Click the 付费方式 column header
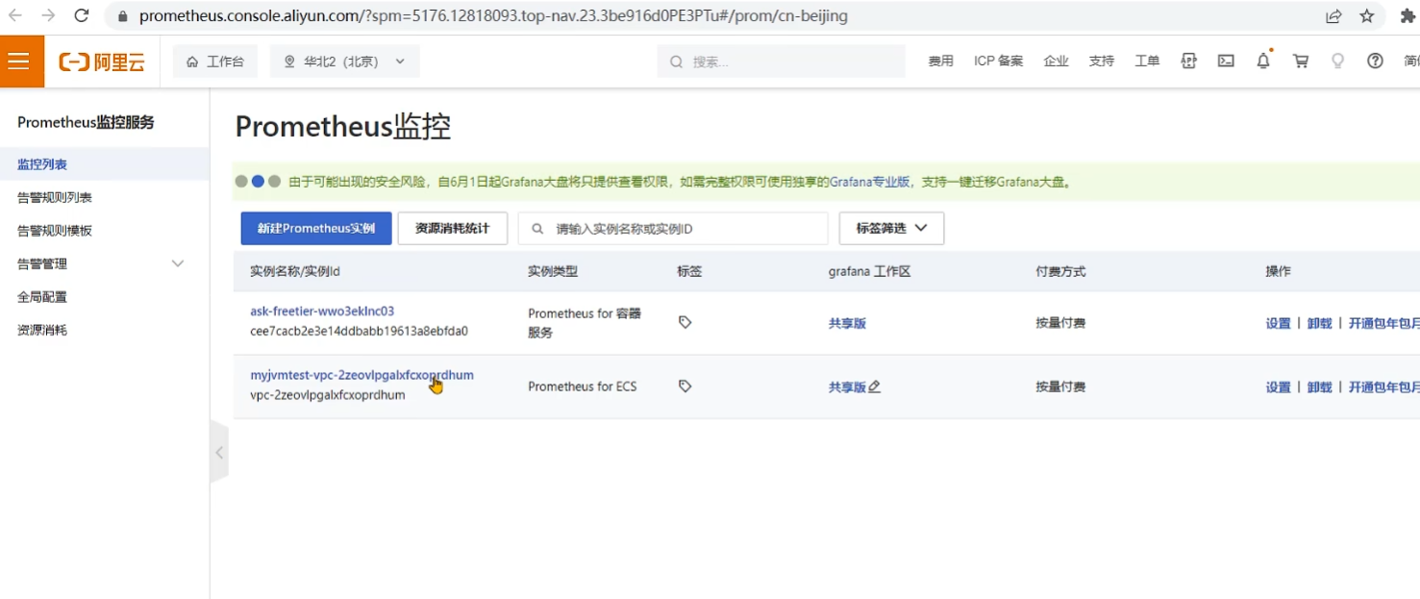This screenshot has width=1420, height=599. (1060, 271)
